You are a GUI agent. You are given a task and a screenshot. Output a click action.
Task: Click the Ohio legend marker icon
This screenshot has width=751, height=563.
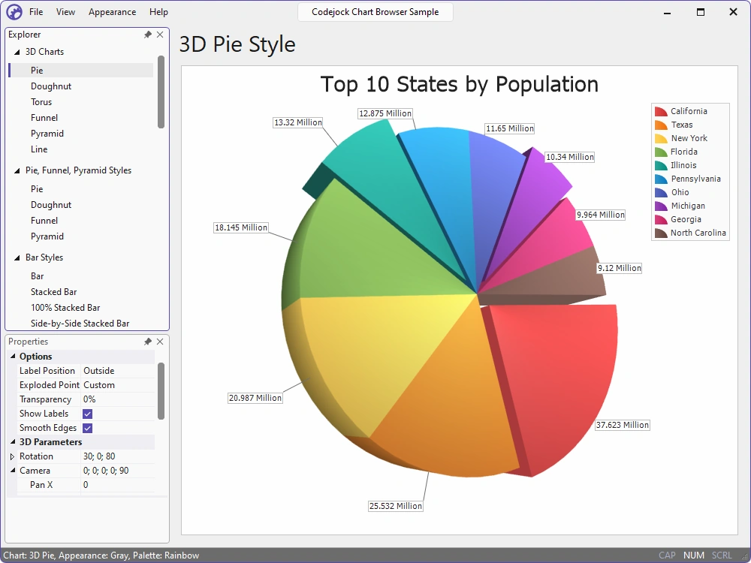(661, 192)
